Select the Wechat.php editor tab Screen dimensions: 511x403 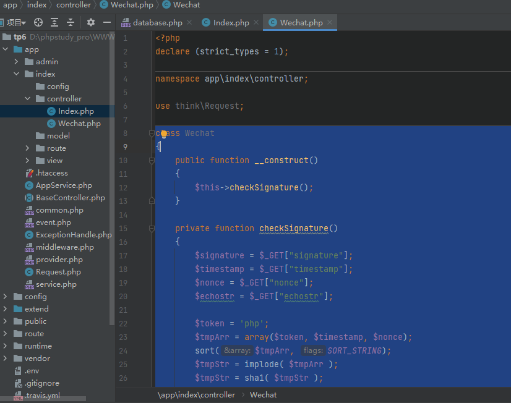point(301,23)
